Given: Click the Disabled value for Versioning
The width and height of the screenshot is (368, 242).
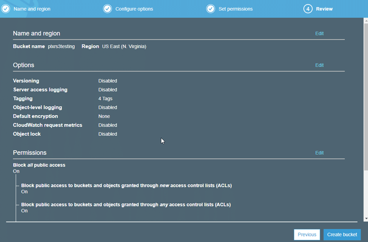Looking at the screenshot, I should pyautogui.click(x=108, y=81).
